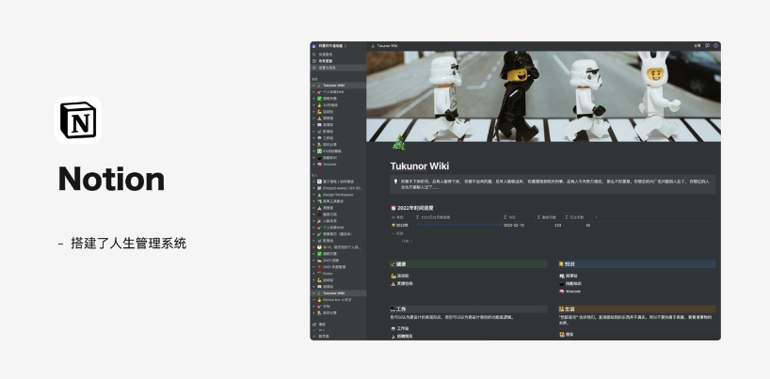Click alarm clock icon of 2022 database
The image size is (770, 379).
coord(393,208)
